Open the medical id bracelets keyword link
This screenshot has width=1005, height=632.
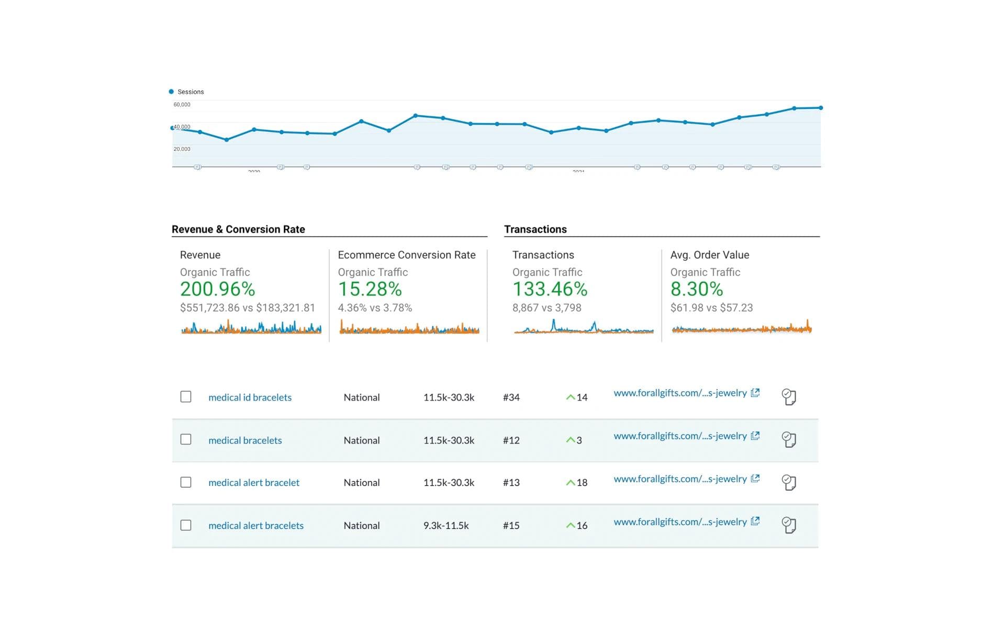249,397
